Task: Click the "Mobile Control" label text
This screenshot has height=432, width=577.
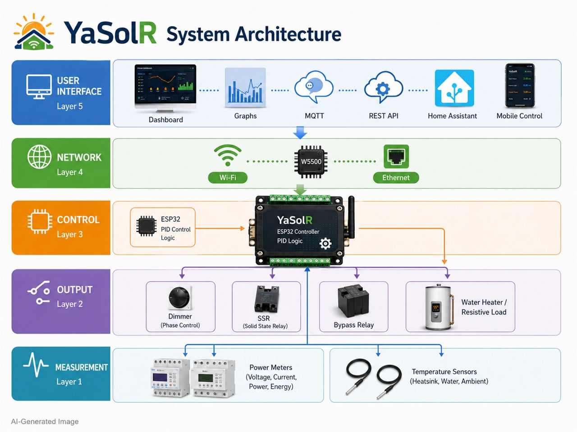Action: pos(519,116)
